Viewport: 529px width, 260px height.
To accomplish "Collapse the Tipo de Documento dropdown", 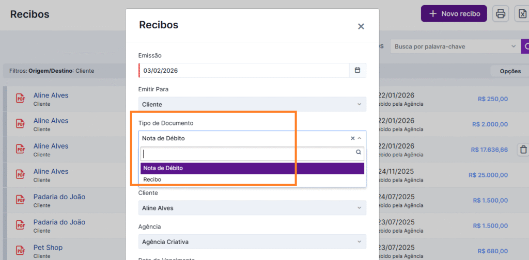I will click(x=360, y=138).
